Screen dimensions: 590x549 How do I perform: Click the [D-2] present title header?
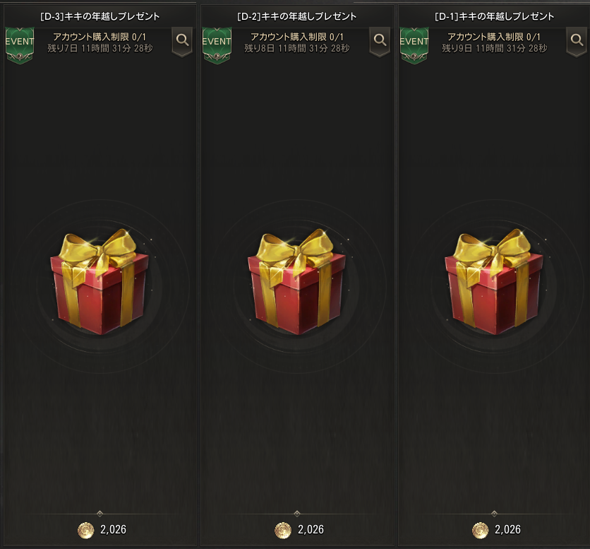tap(297, 16)
